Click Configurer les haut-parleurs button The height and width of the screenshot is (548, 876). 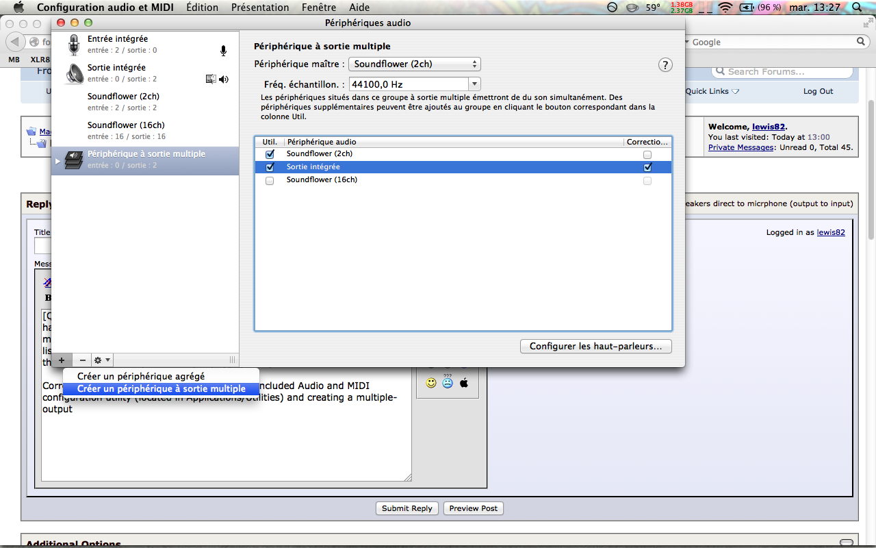pyautogui.click(x=596, y=346)
